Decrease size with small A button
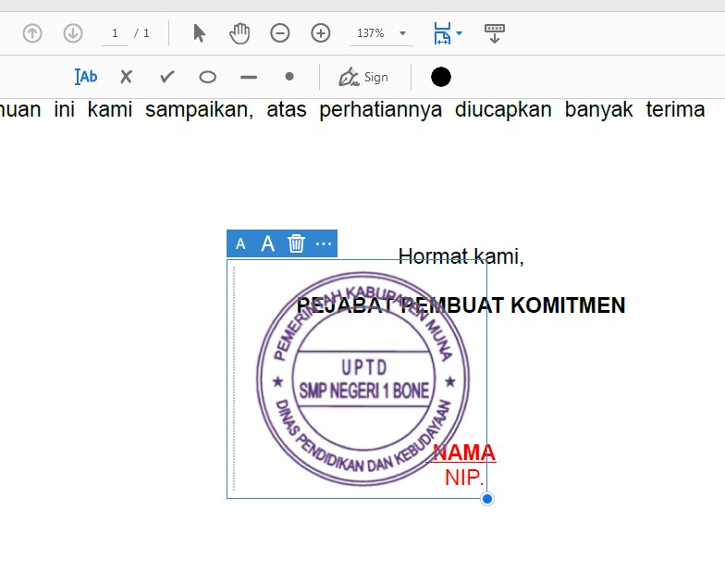The image size is (725, 572). (x=240, y=244)
